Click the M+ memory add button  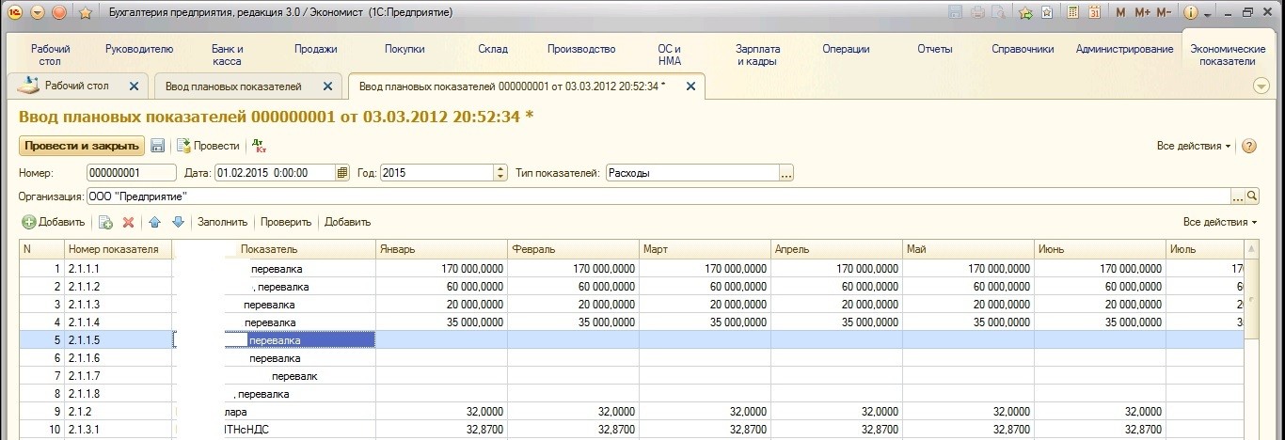click(1142, 13)
